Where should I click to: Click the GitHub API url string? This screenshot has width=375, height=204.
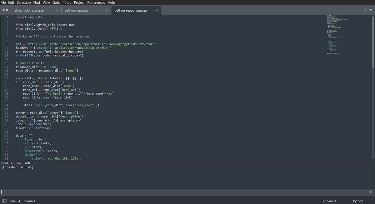[x=92, y=44]
